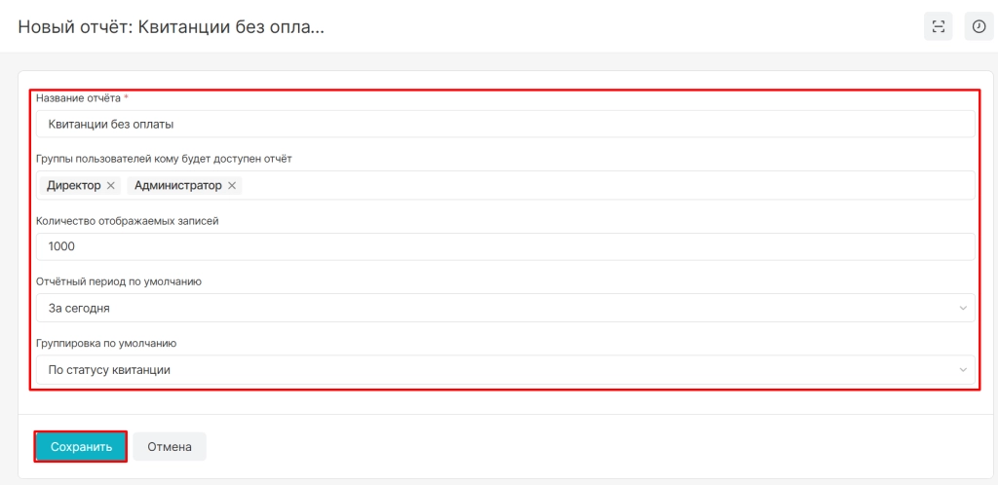Open the По статусу квитанции grouping dropdown
Screen dimensions: 998x485
pyautogui.click(x=506, y=369)
